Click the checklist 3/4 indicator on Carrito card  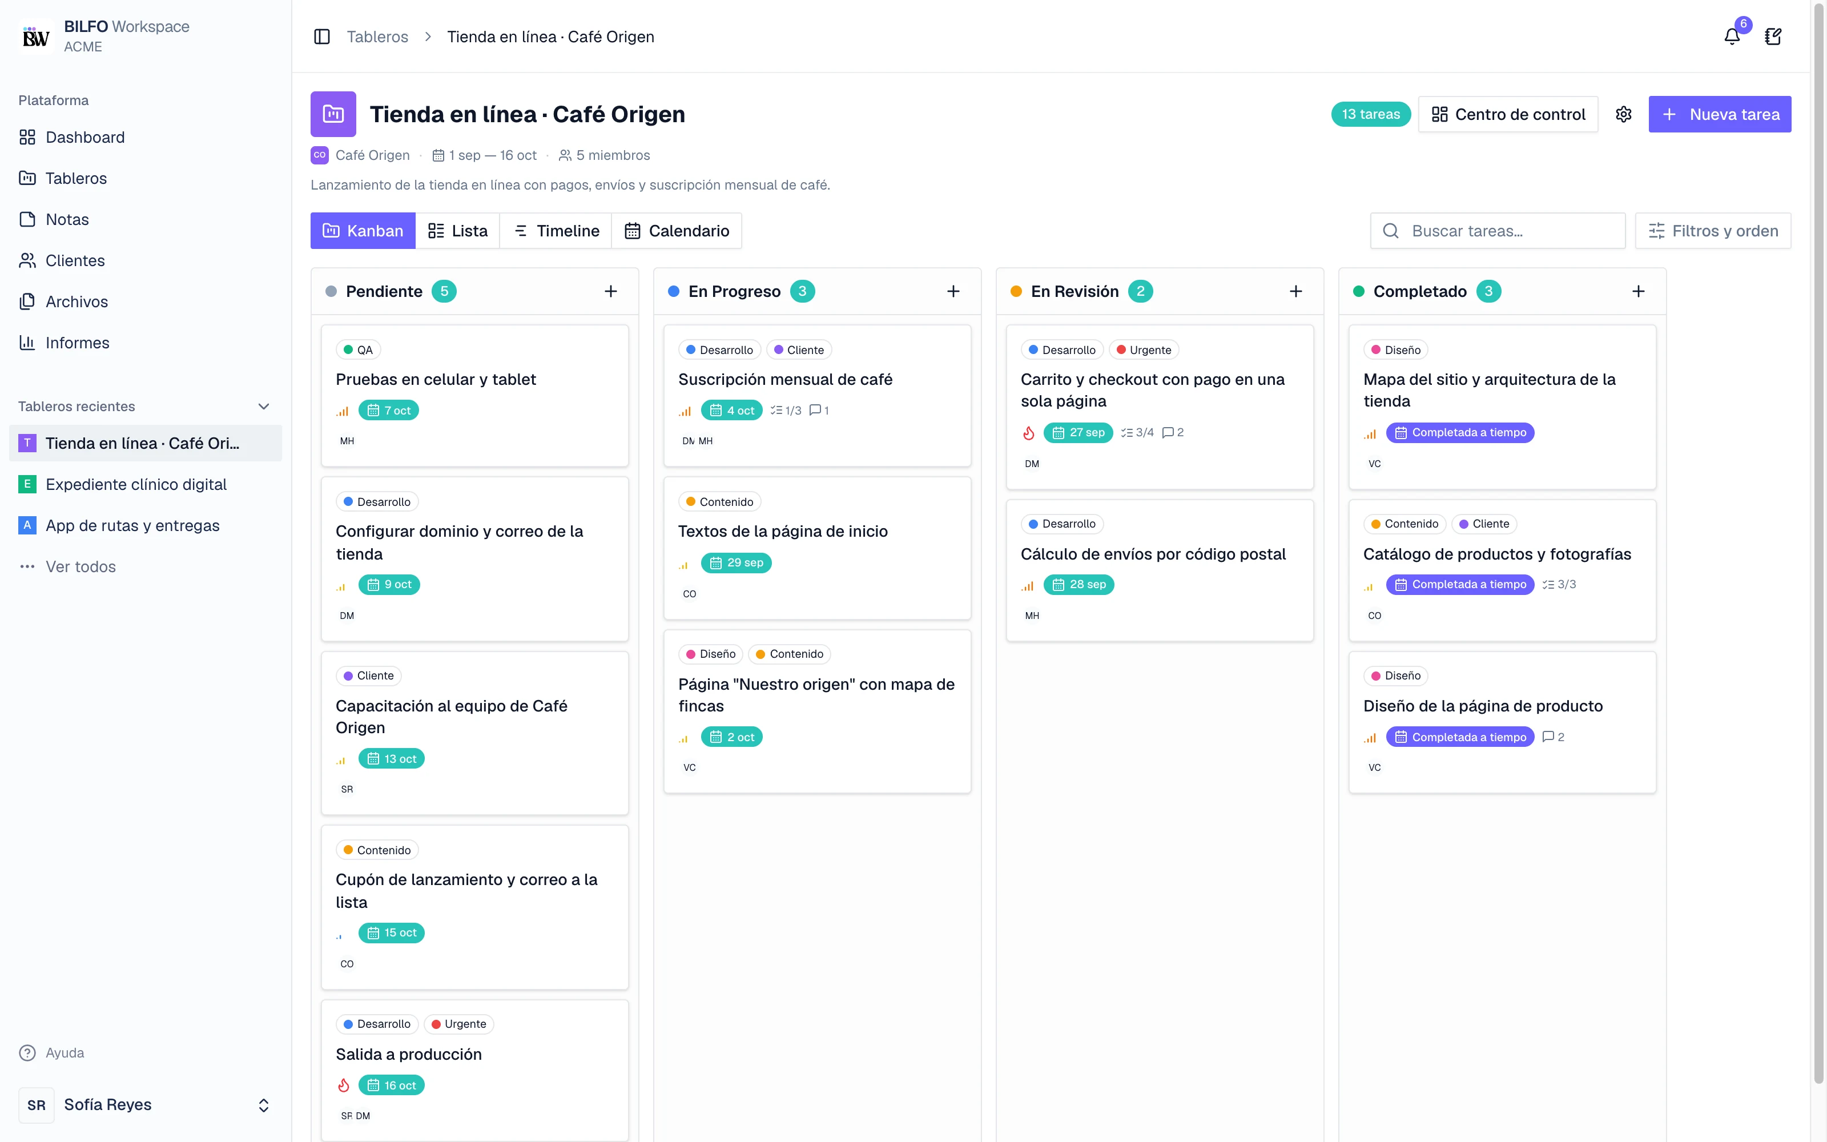1137,433
